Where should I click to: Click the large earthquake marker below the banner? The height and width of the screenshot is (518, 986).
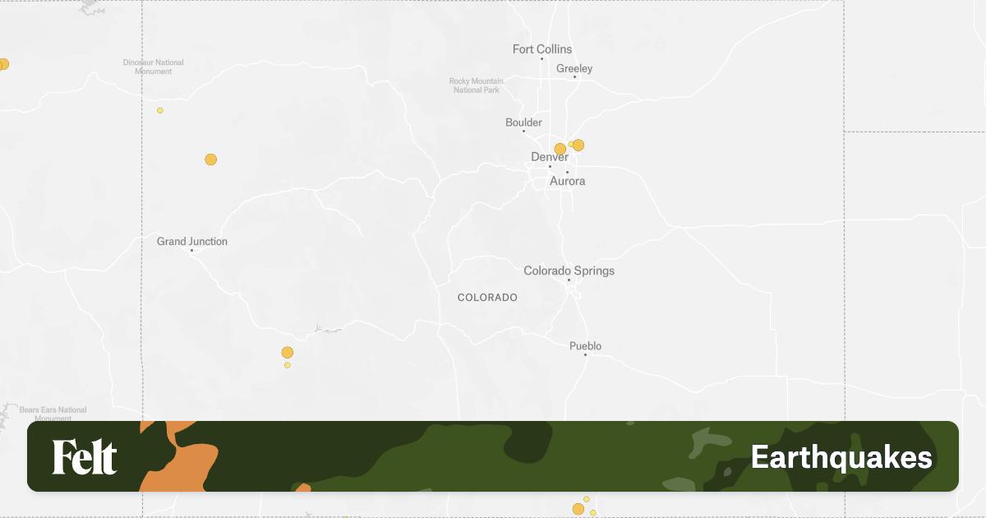click(x=578, y=509)
